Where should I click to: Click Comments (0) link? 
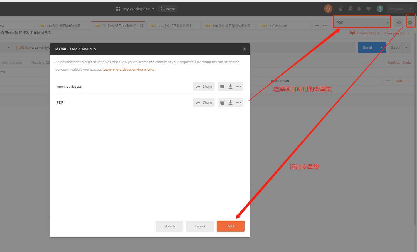(x=368, y=33)
